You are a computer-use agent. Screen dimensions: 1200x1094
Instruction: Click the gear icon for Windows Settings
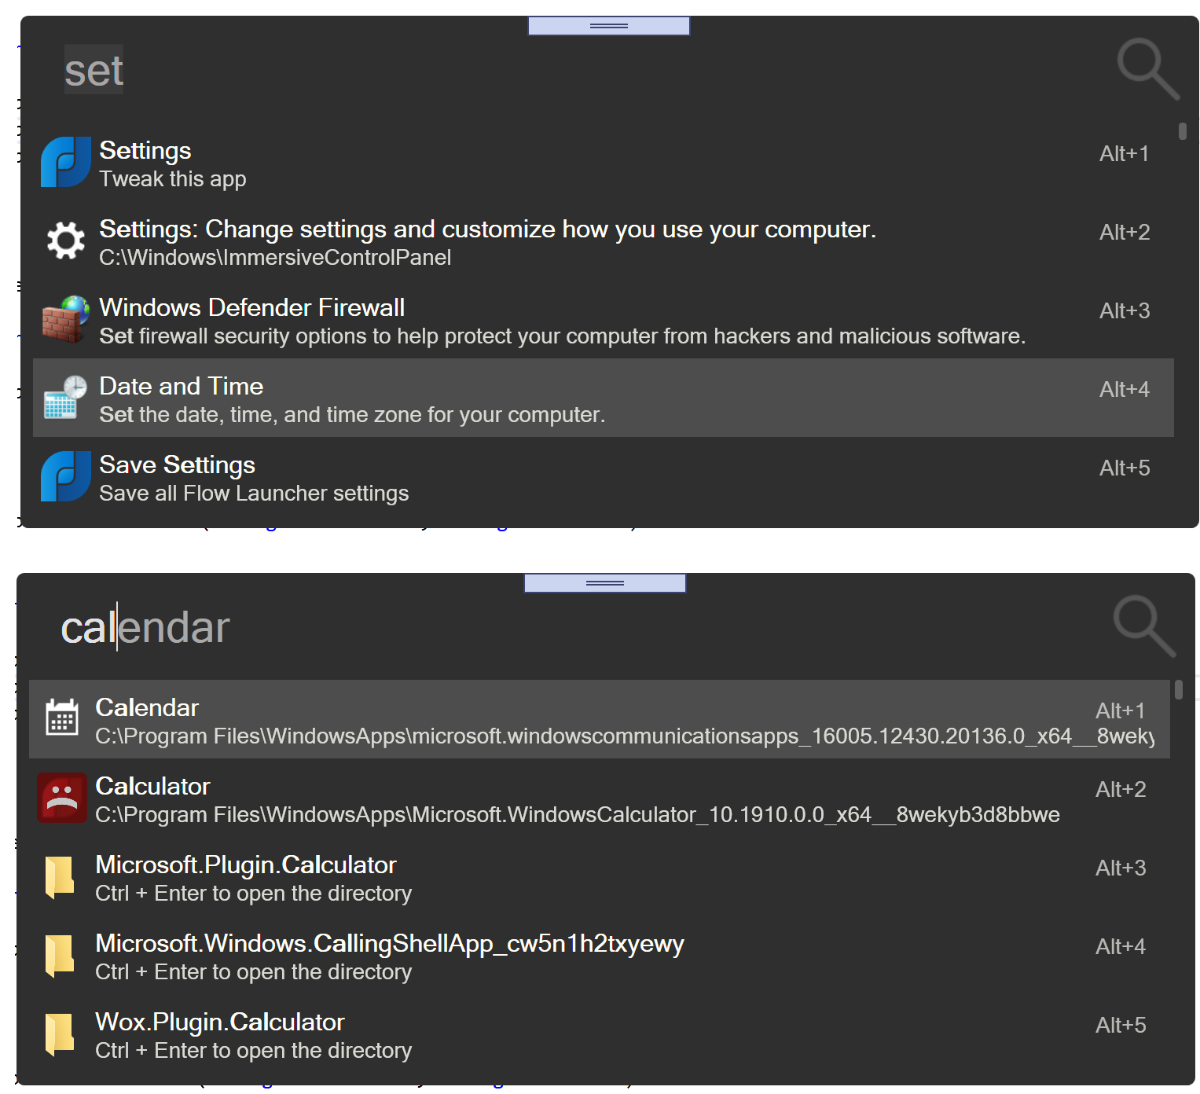pos(66,240)
